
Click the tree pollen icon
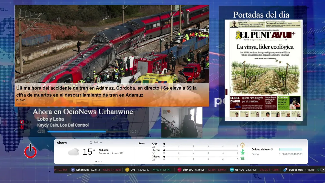pyautogui.click(x=242, y=145)
